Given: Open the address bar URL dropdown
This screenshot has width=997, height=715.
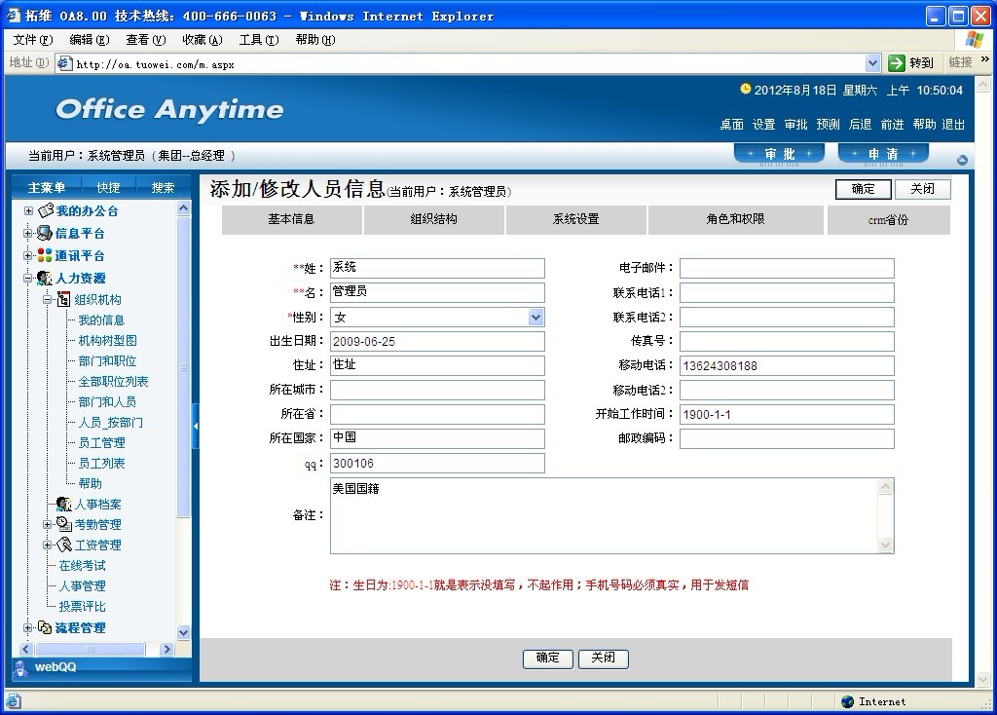Looking at the screenshot, I should pyautogui.click(x=872, y=63).
